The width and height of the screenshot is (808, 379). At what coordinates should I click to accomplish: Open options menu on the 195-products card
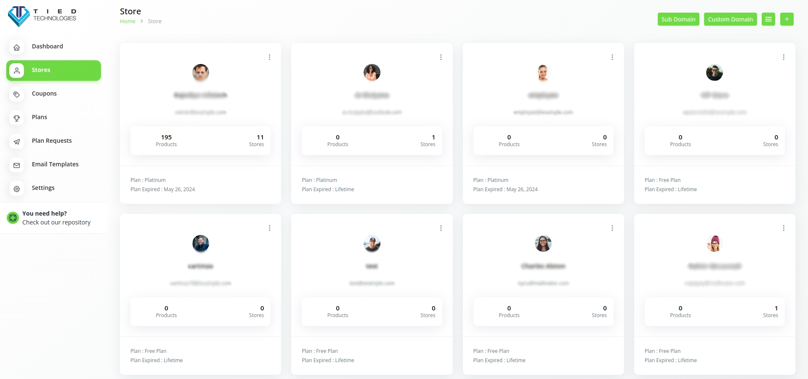coord(269,57)
